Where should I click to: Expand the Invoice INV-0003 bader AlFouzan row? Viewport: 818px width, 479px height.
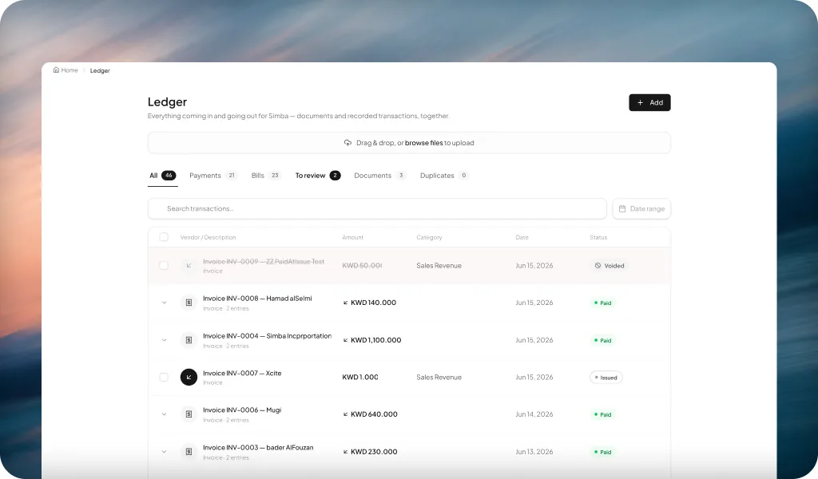(165, 452)
